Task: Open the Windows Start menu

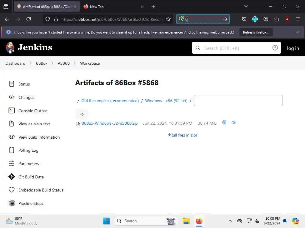Action: pos(106,221)
